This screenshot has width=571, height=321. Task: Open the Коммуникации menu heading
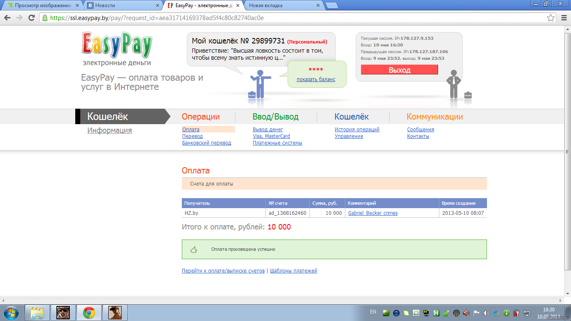pyautogui.click(x=435, y=117)
